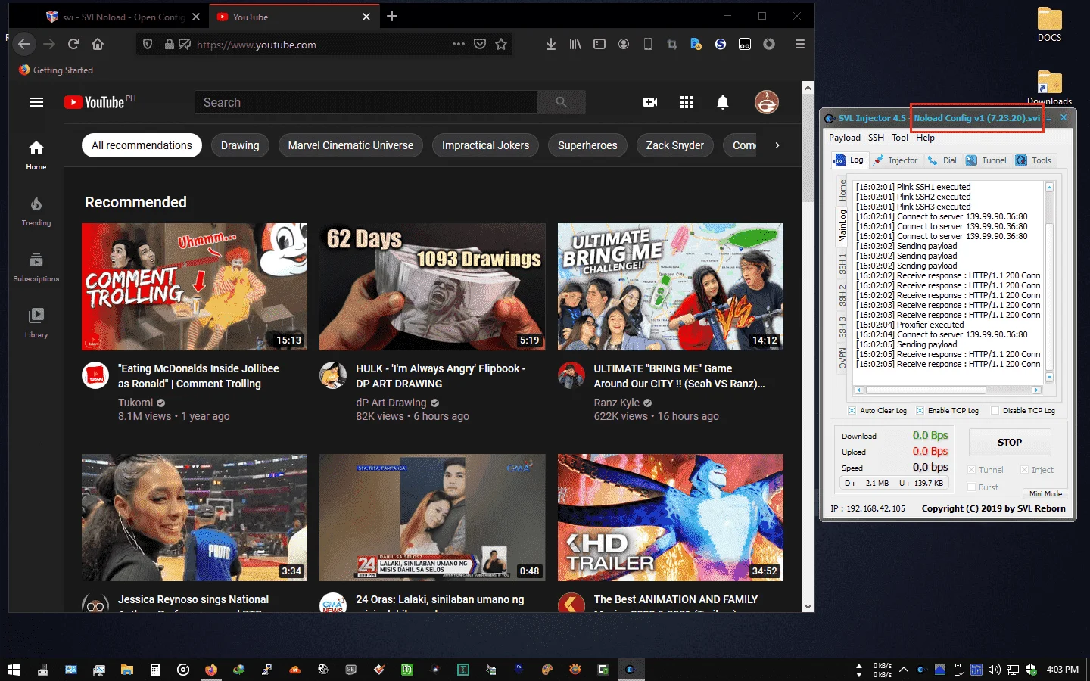Open dP Art Drawing channel link
The width and height of the screenshot is (1090, 681).
pos(391,403)
